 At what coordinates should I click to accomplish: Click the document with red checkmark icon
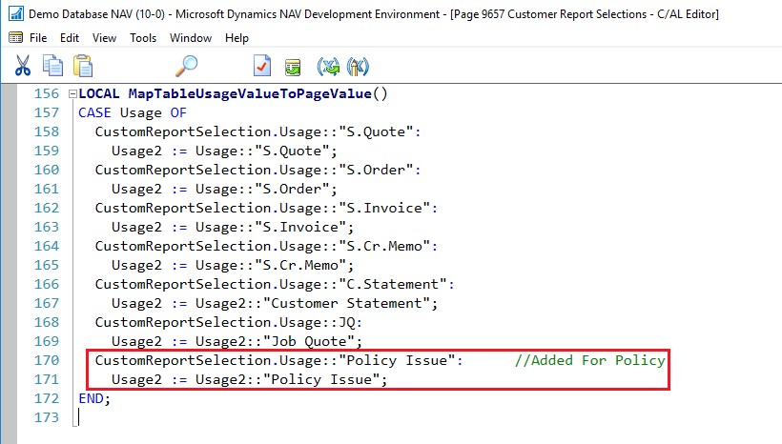262,66
